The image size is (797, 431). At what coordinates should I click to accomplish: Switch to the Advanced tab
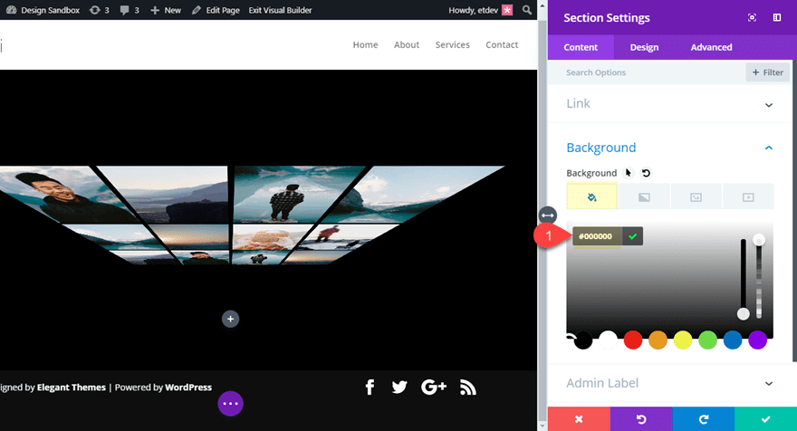pos(711,47)
